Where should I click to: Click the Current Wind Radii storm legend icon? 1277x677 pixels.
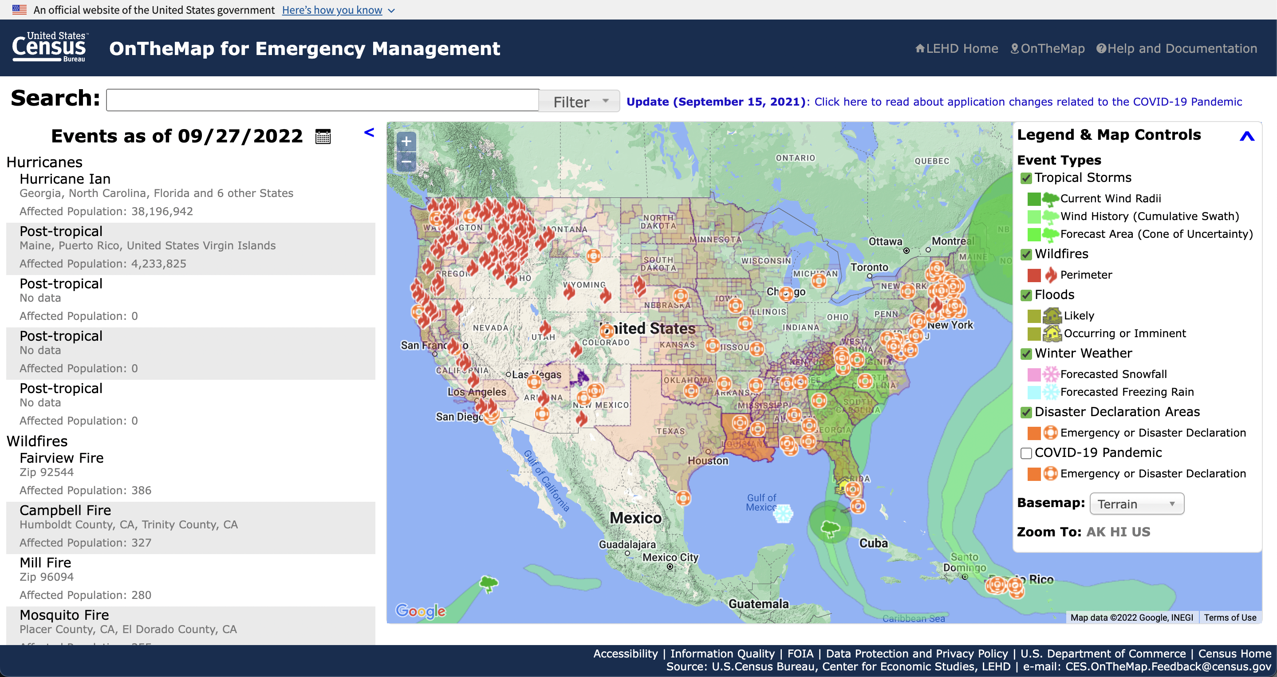point(1050,199)
